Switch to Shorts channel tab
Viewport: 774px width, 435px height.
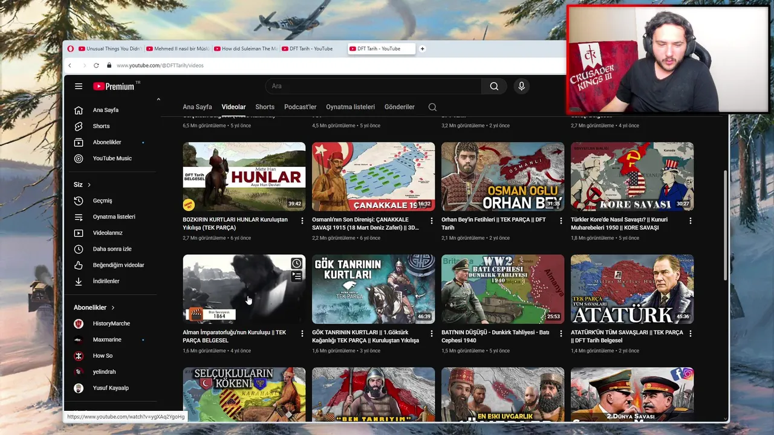pyautogui.click(x=265, y=107)
